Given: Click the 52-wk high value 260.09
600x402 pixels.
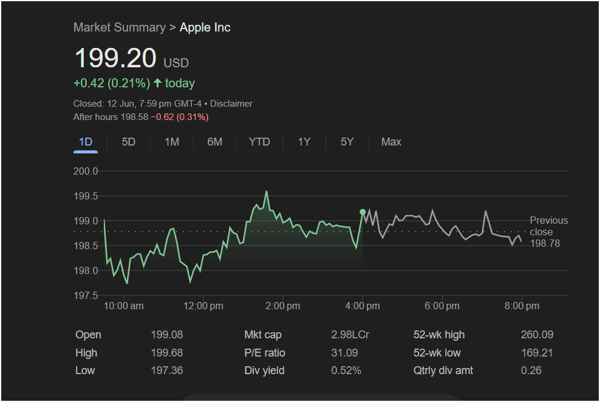Looking at the screenshot, I should pos(537,335).
